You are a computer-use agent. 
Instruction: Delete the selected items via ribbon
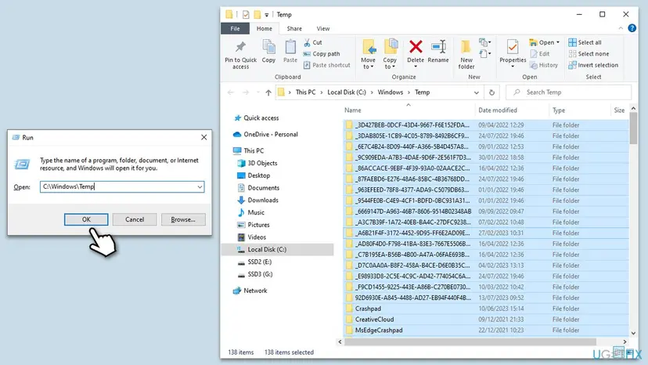coord(416,53)
